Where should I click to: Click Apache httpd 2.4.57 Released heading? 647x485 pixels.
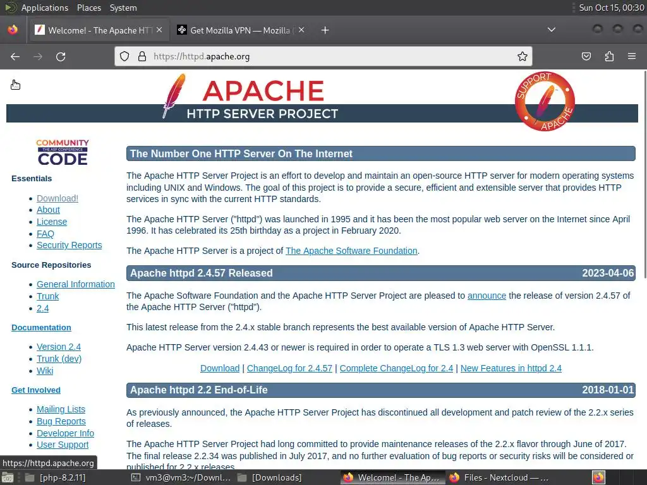(x=202, y=273)
